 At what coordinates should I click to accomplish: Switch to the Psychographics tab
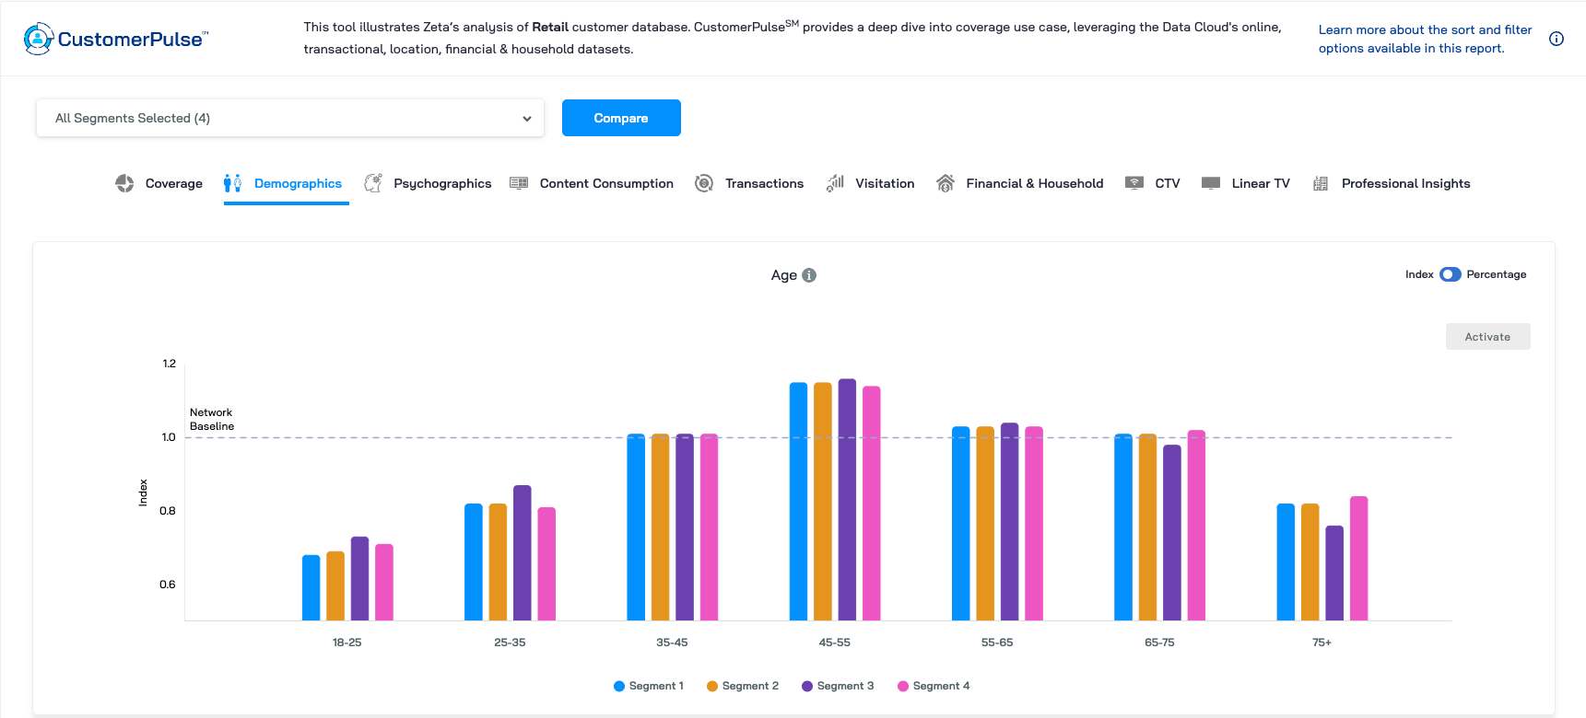click(x=429, y=183)
